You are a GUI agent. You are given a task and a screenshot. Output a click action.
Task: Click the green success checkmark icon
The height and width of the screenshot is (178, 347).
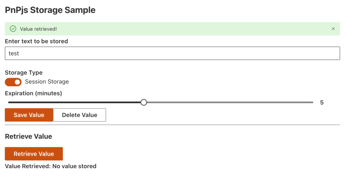(x=13, y=29)
